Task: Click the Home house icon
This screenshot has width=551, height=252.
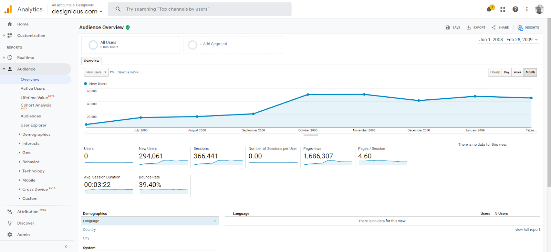Action: click(10, 24)
